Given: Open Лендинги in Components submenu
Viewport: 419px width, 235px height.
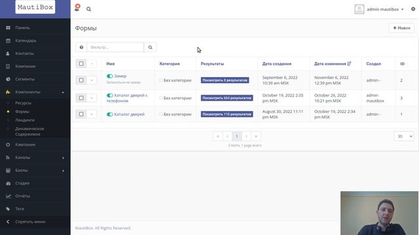Looking at the screenshot, I should [x=25, y=120].
